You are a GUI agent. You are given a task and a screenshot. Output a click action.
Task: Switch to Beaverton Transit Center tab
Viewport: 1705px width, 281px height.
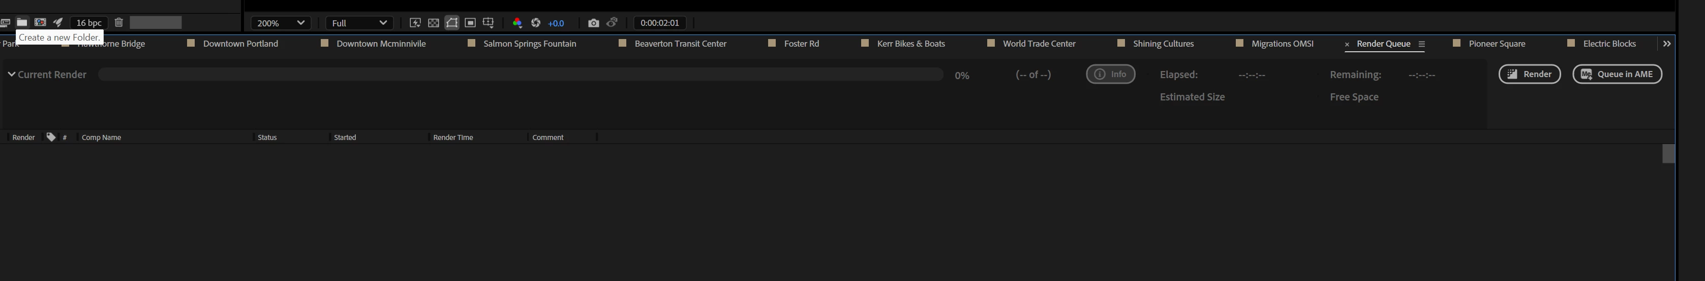(x=680, y=44)
